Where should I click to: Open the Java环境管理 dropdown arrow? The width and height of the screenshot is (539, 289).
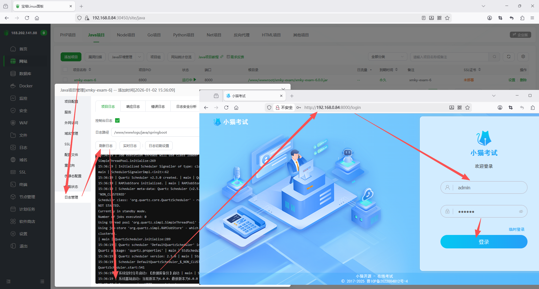pos(140,57)
